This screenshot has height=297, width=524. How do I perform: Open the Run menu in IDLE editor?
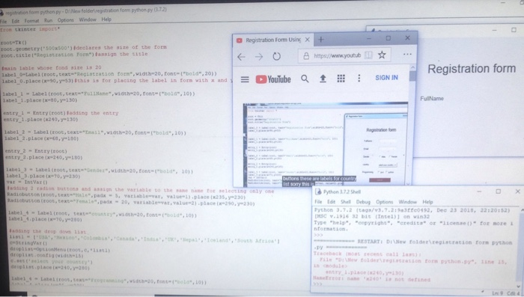(48, 20)
